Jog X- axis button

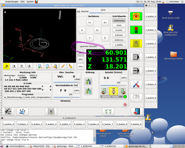82,30
